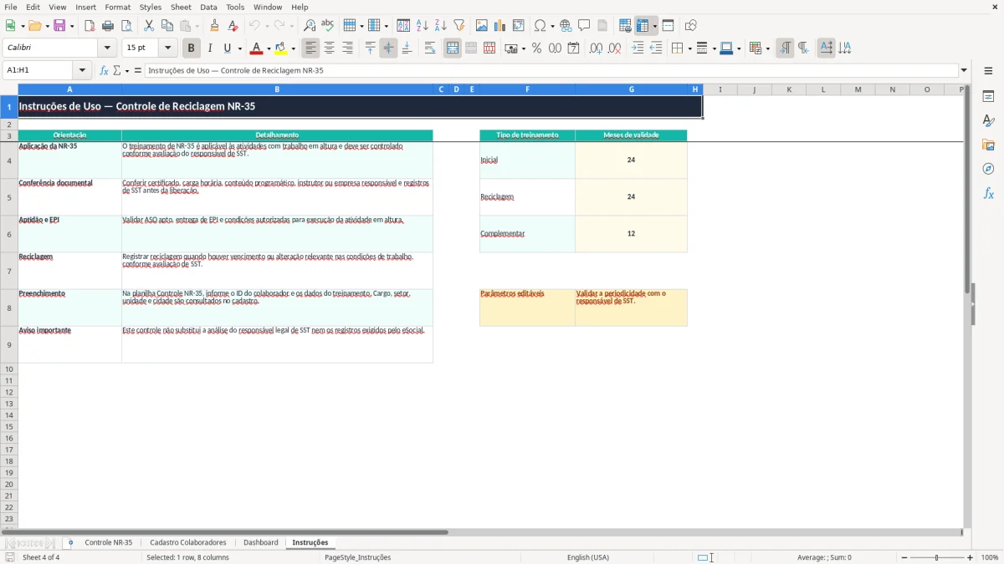This screenshot has width=1004, height=564.
Task: Insert a pivot table icon
Action: click(x=519, y=26)
